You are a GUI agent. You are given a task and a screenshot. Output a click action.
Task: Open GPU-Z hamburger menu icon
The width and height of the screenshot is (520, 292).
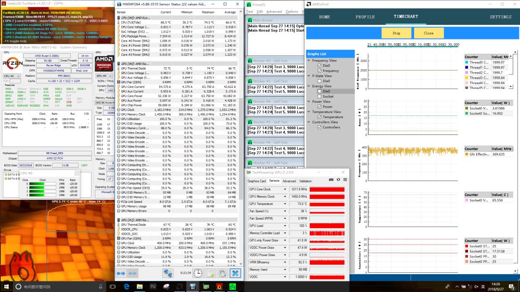345,180
